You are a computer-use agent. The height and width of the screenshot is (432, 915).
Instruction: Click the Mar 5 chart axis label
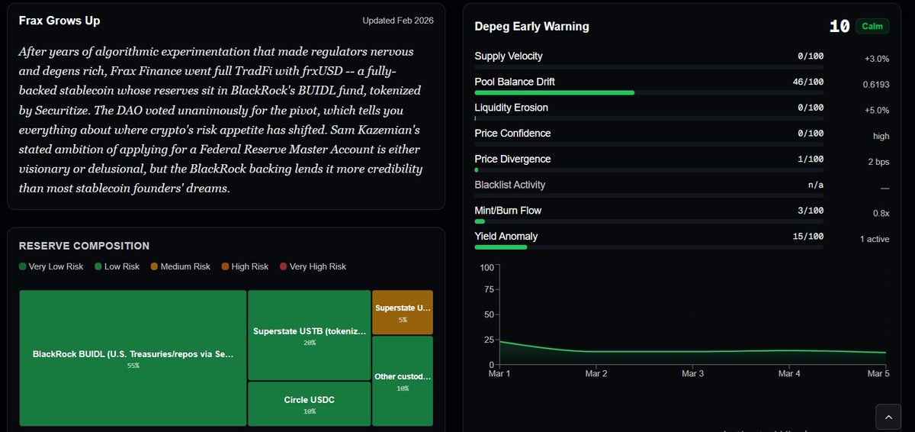[x=878, y=373]
